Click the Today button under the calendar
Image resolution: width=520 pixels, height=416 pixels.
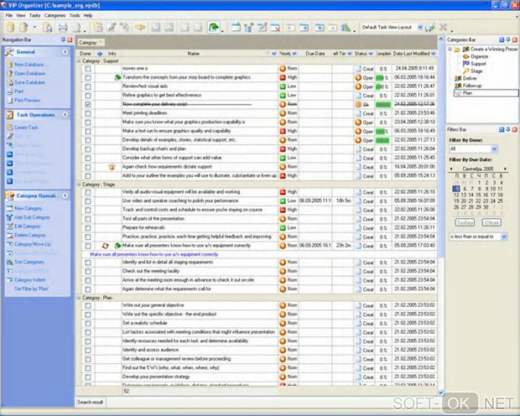click(x=464, y=223)
